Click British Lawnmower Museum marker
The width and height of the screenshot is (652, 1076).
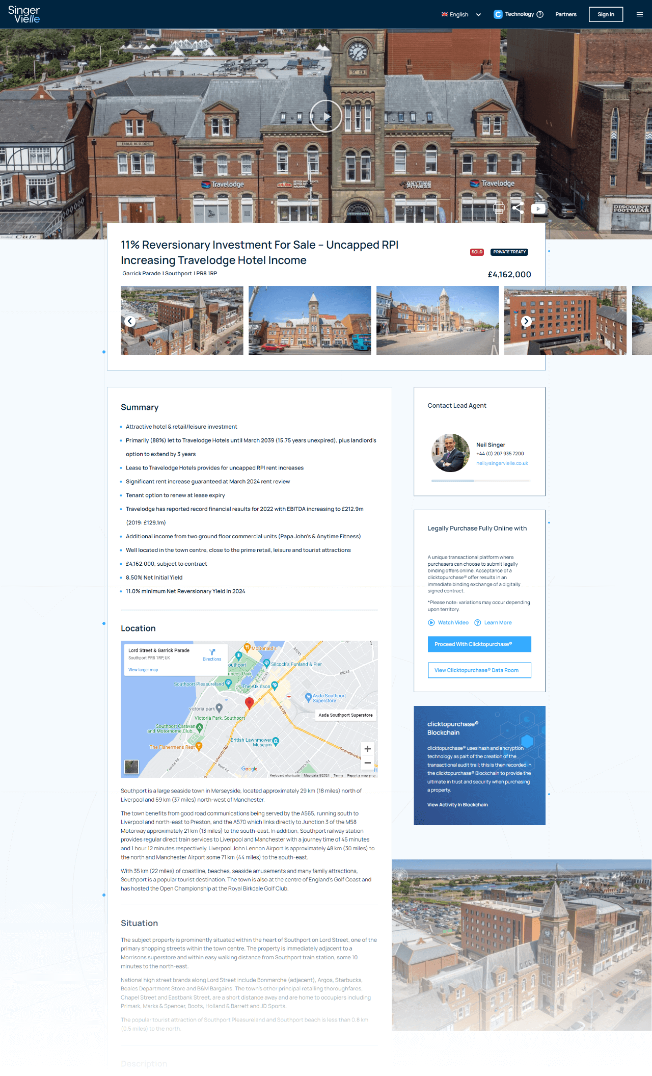coord(276,741)
